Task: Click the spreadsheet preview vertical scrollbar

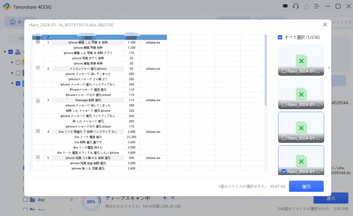Action: click(x=266, y=70)
